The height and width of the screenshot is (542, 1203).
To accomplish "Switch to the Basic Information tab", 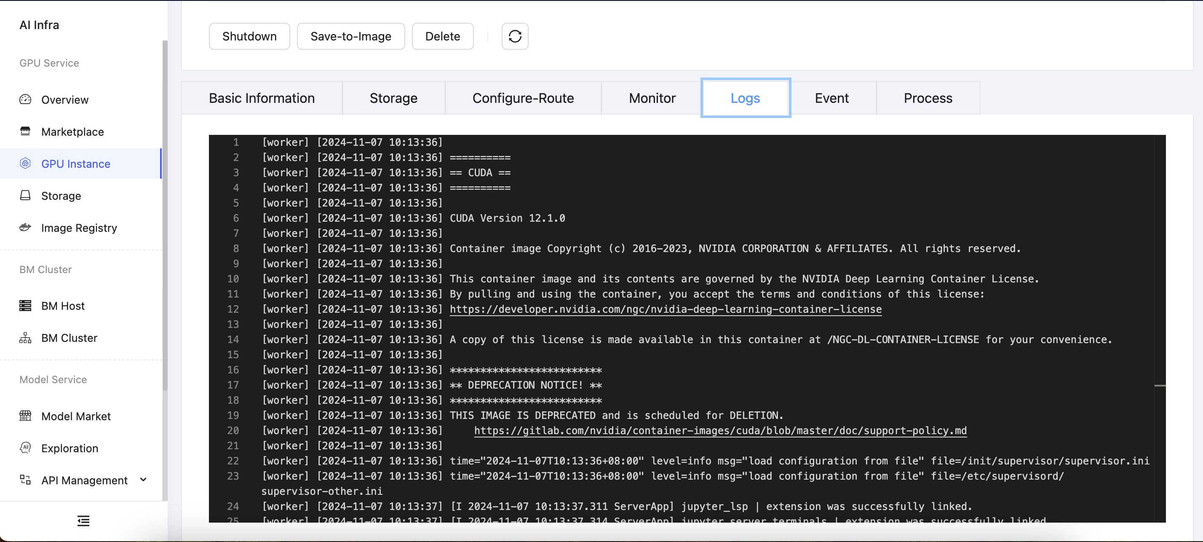I will pyautogui.click(x=262, y=98).
